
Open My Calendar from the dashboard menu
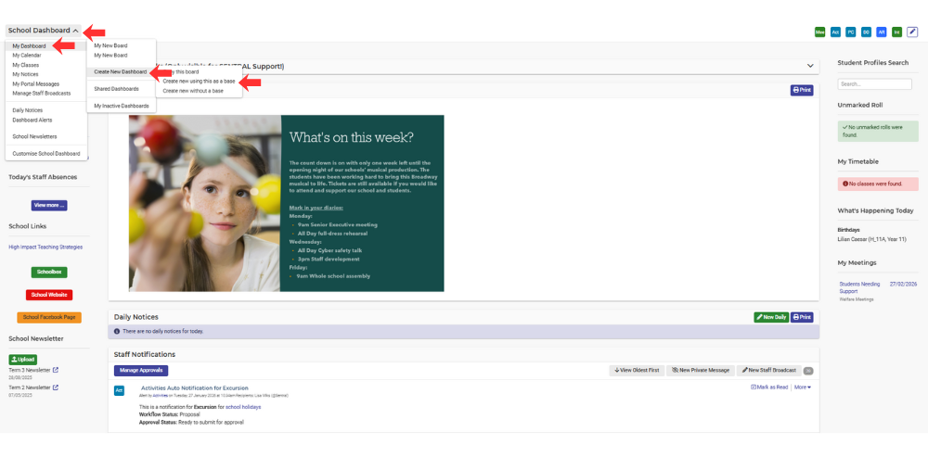(x=28, y=56)
